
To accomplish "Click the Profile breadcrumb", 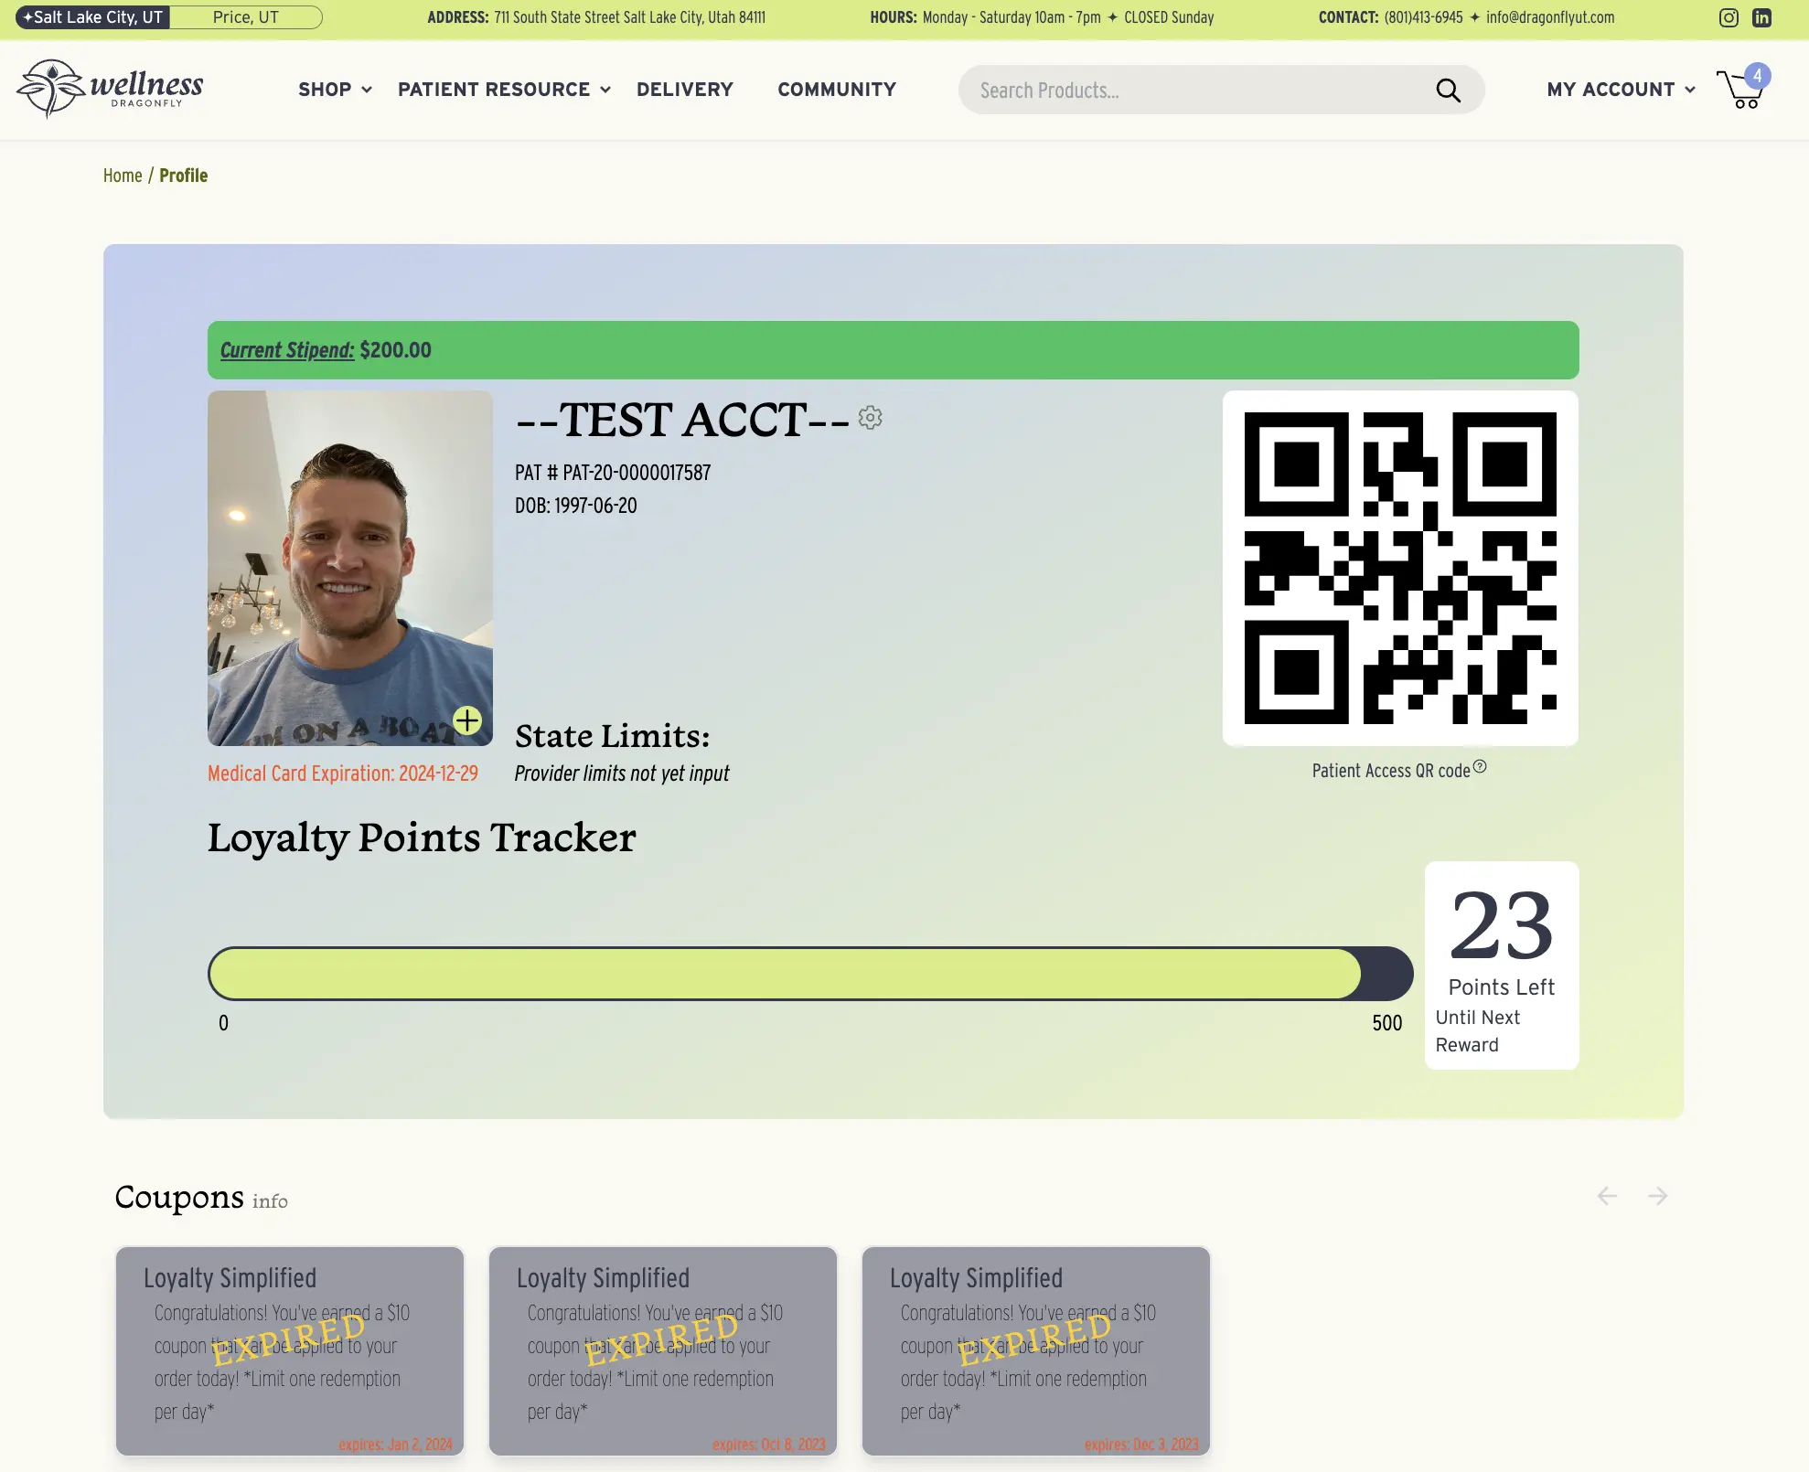I will tap(184, 176).
